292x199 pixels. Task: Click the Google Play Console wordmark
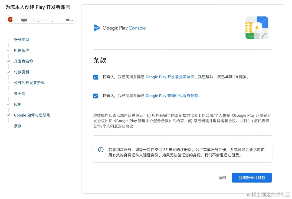pyautogui.click(x=124, y=28)
